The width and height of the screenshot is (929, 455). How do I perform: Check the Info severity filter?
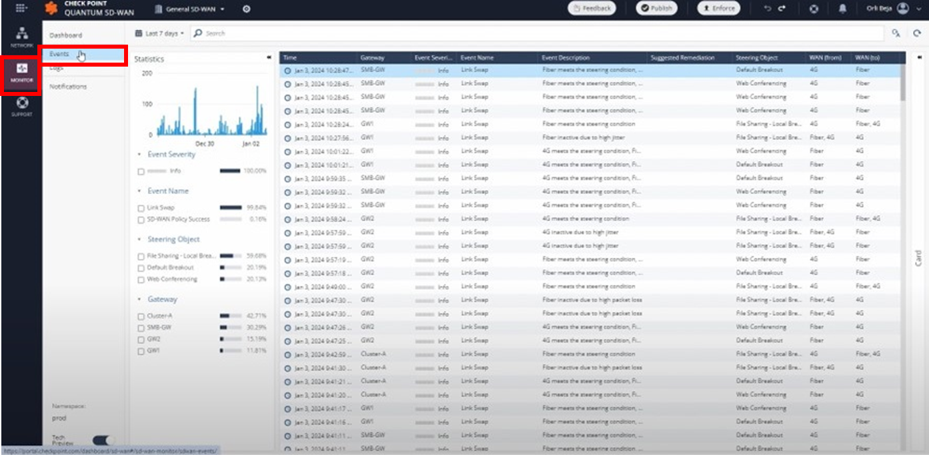tap(141, 171)
